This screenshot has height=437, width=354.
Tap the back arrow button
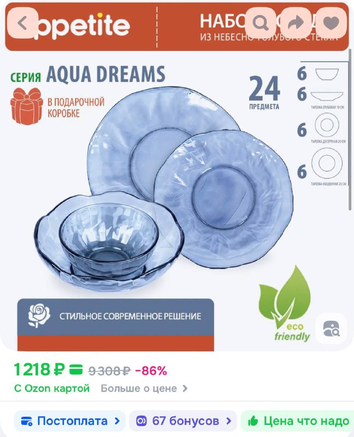click(x=22, y=22)
